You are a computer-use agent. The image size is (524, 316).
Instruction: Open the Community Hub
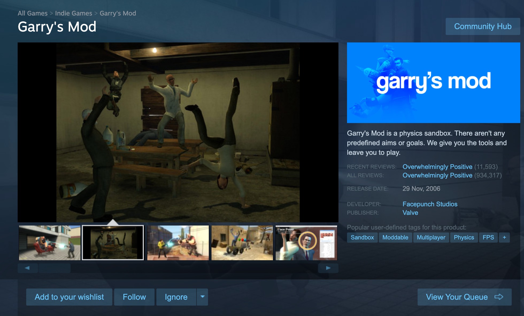click(483, 26)
